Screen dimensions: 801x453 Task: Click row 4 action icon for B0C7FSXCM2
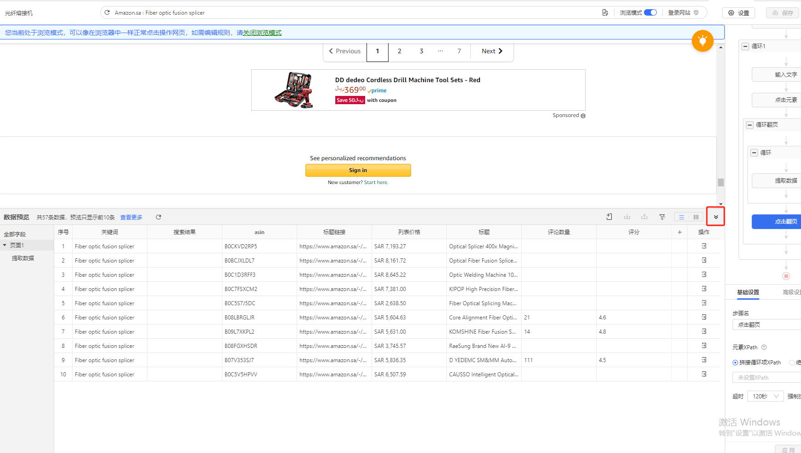coord(704,289)
